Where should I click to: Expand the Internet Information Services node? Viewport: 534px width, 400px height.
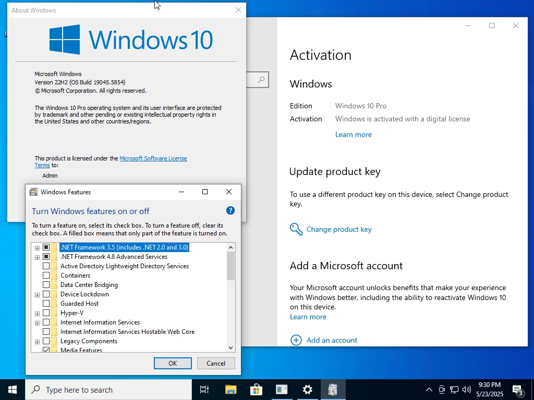click(x=37, y=323)
